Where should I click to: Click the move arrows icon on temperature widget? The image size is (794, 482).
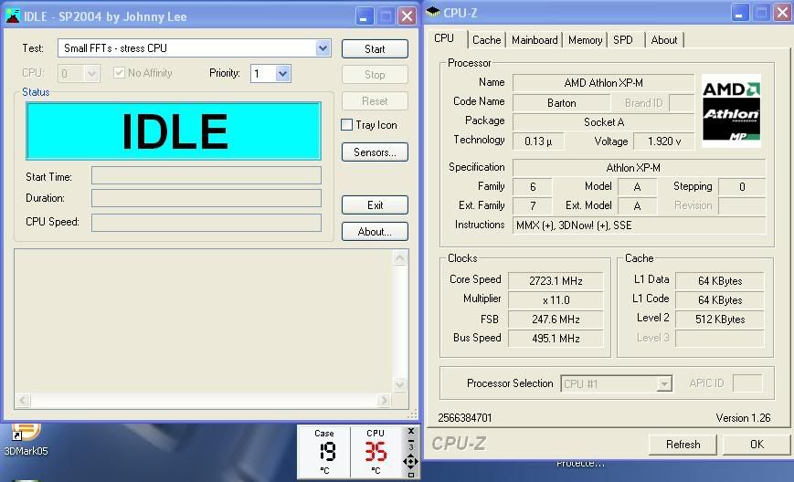pyautogui.click(x=410, y=461)
